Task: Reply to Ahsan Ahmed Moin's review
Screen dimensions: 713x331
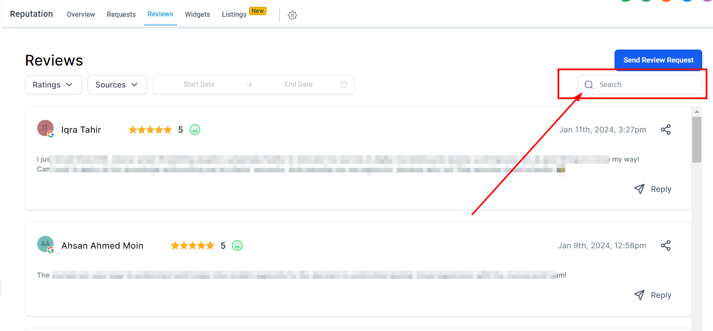Action: tap(653, 295)
